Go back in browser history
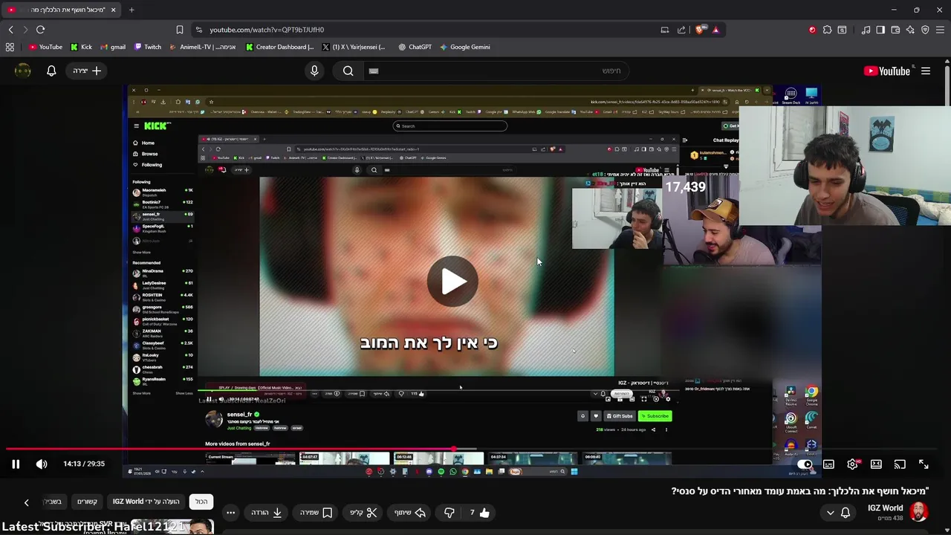The image size is (951, 535). [10, 30]
